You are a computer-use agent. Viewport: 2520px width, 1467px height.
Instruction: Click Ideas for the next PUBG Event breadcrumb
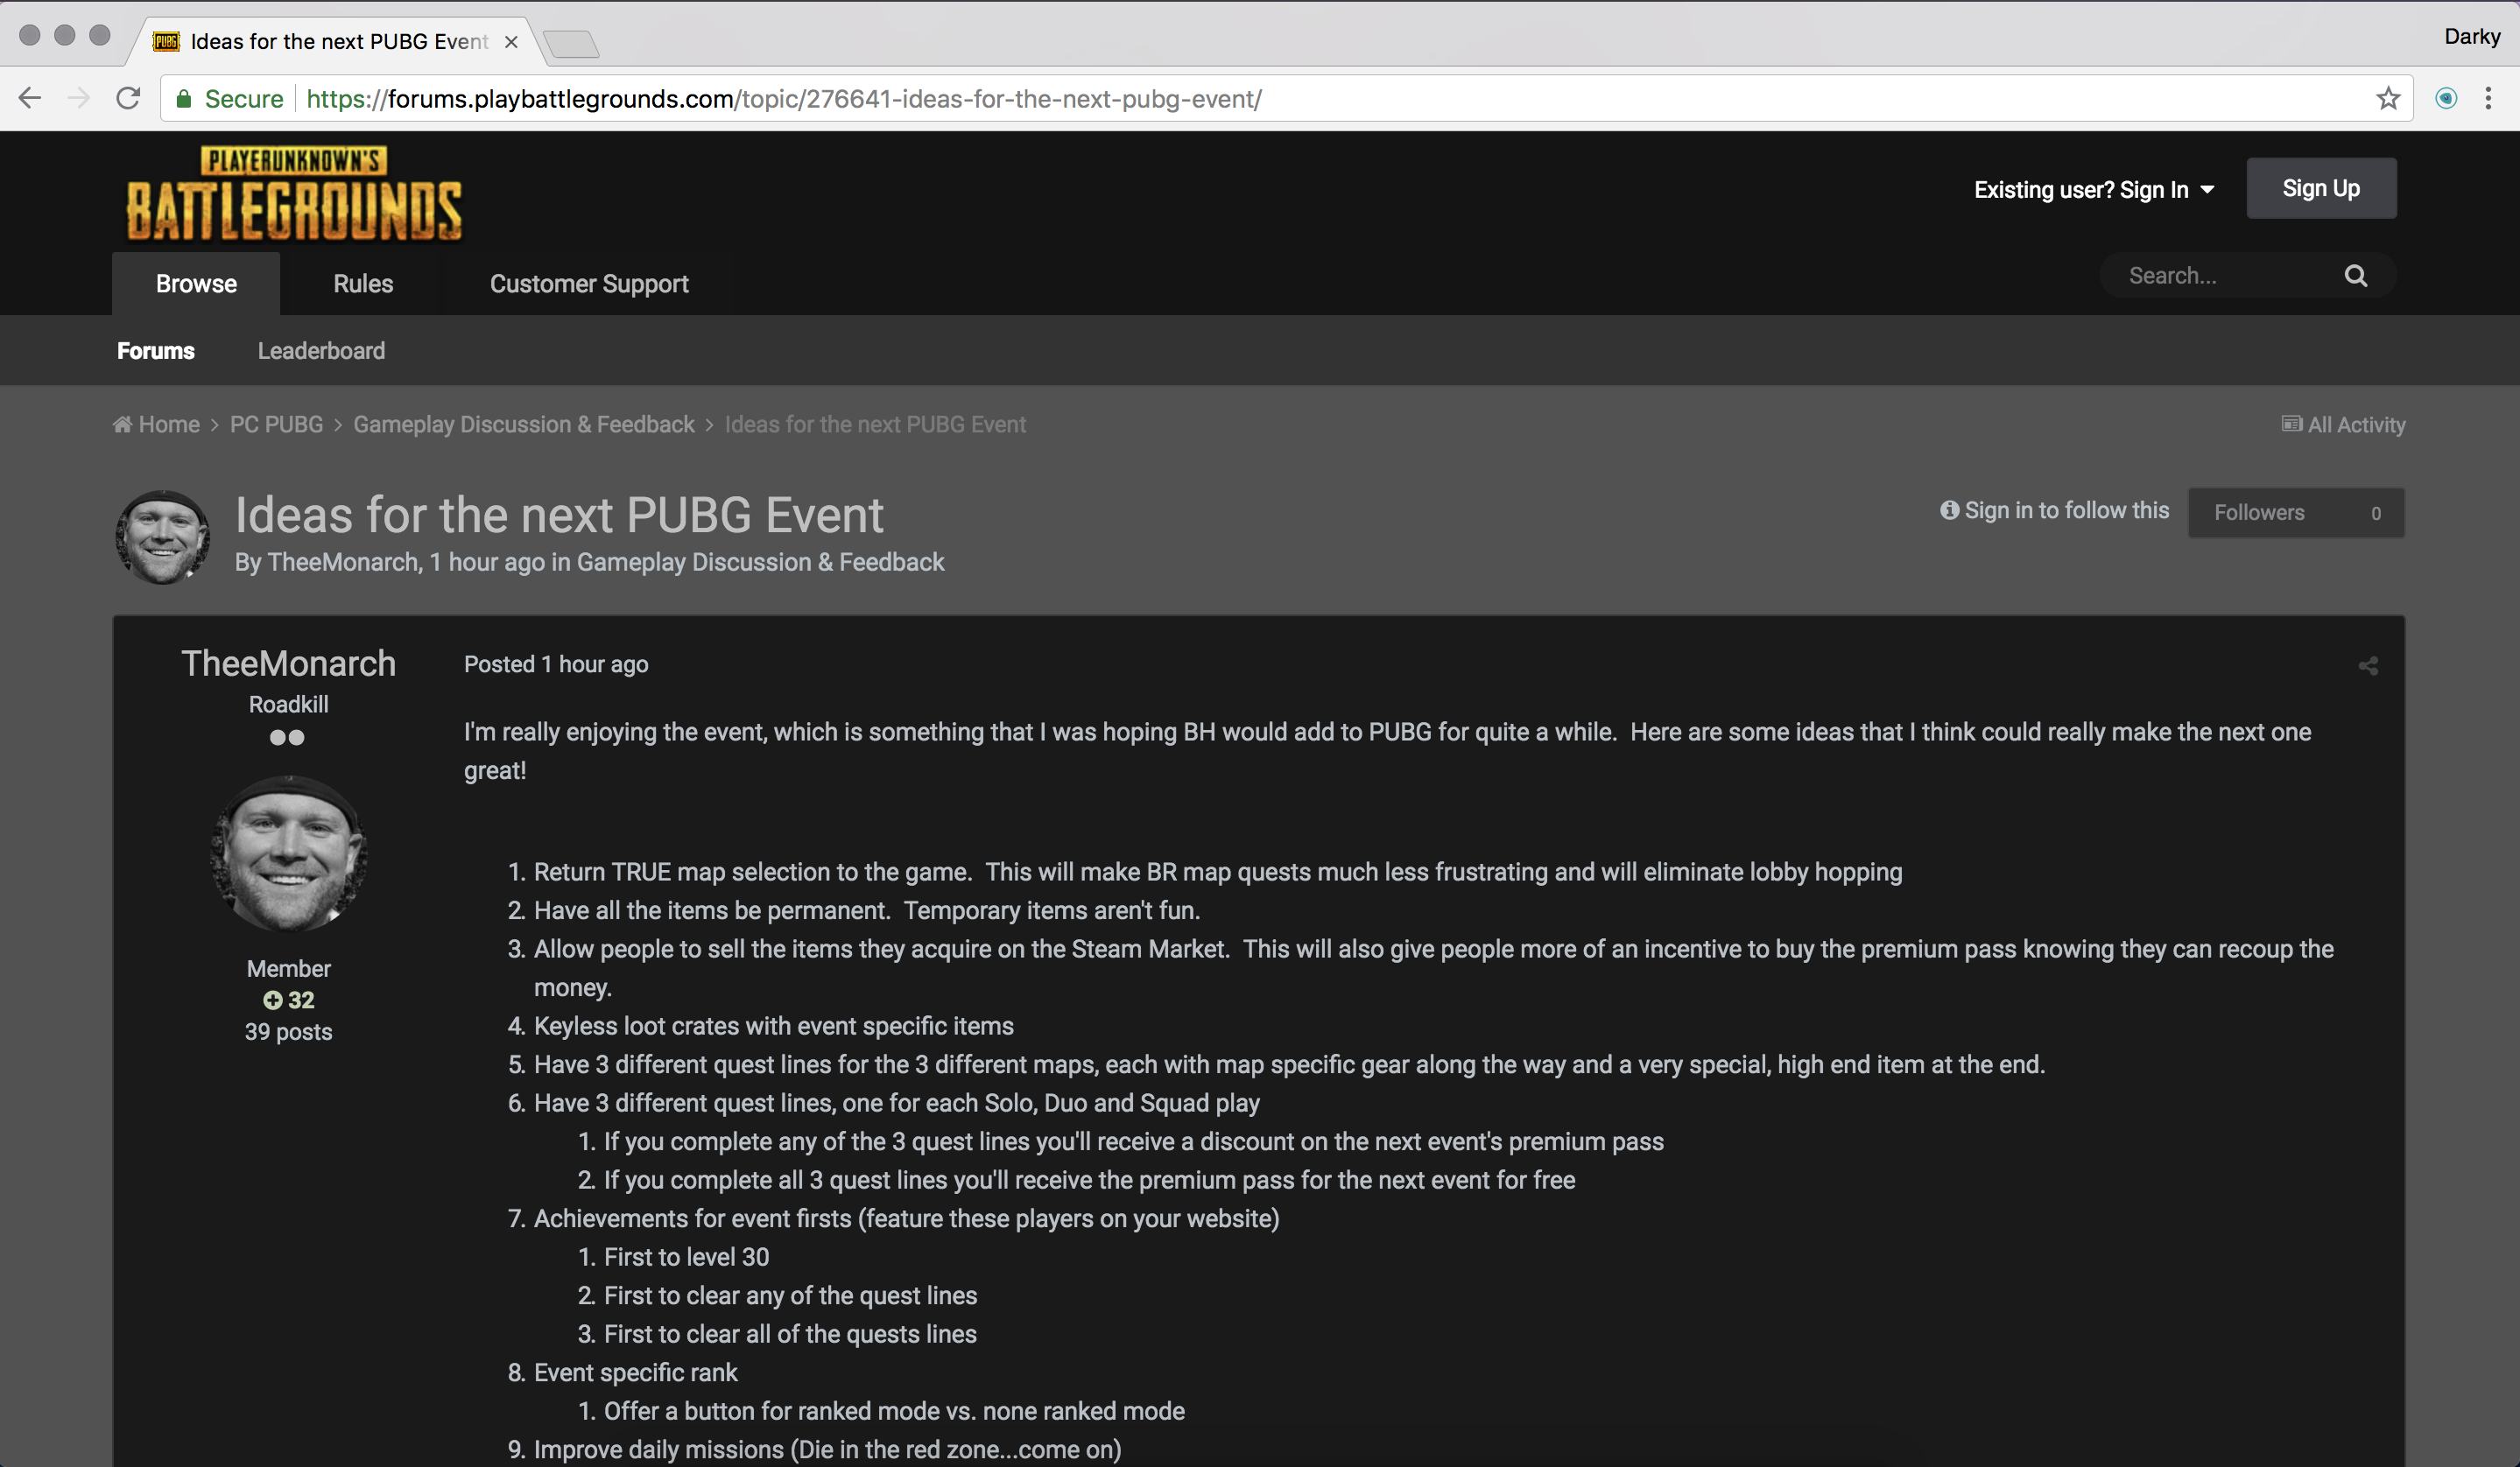875,425
